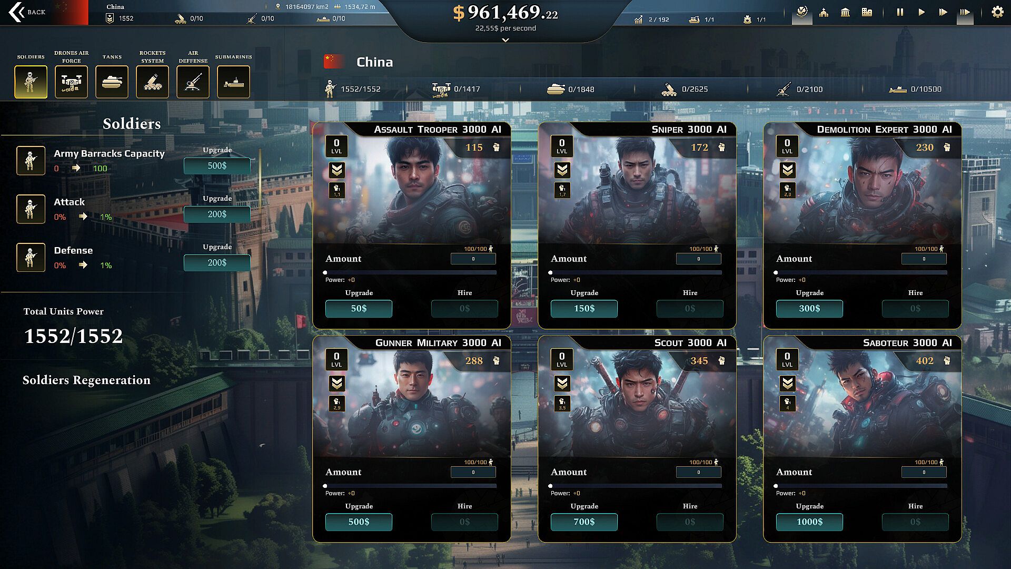Open the Drones Air Force category
This screenshot has width=1011, height=569.
point(71,82)
